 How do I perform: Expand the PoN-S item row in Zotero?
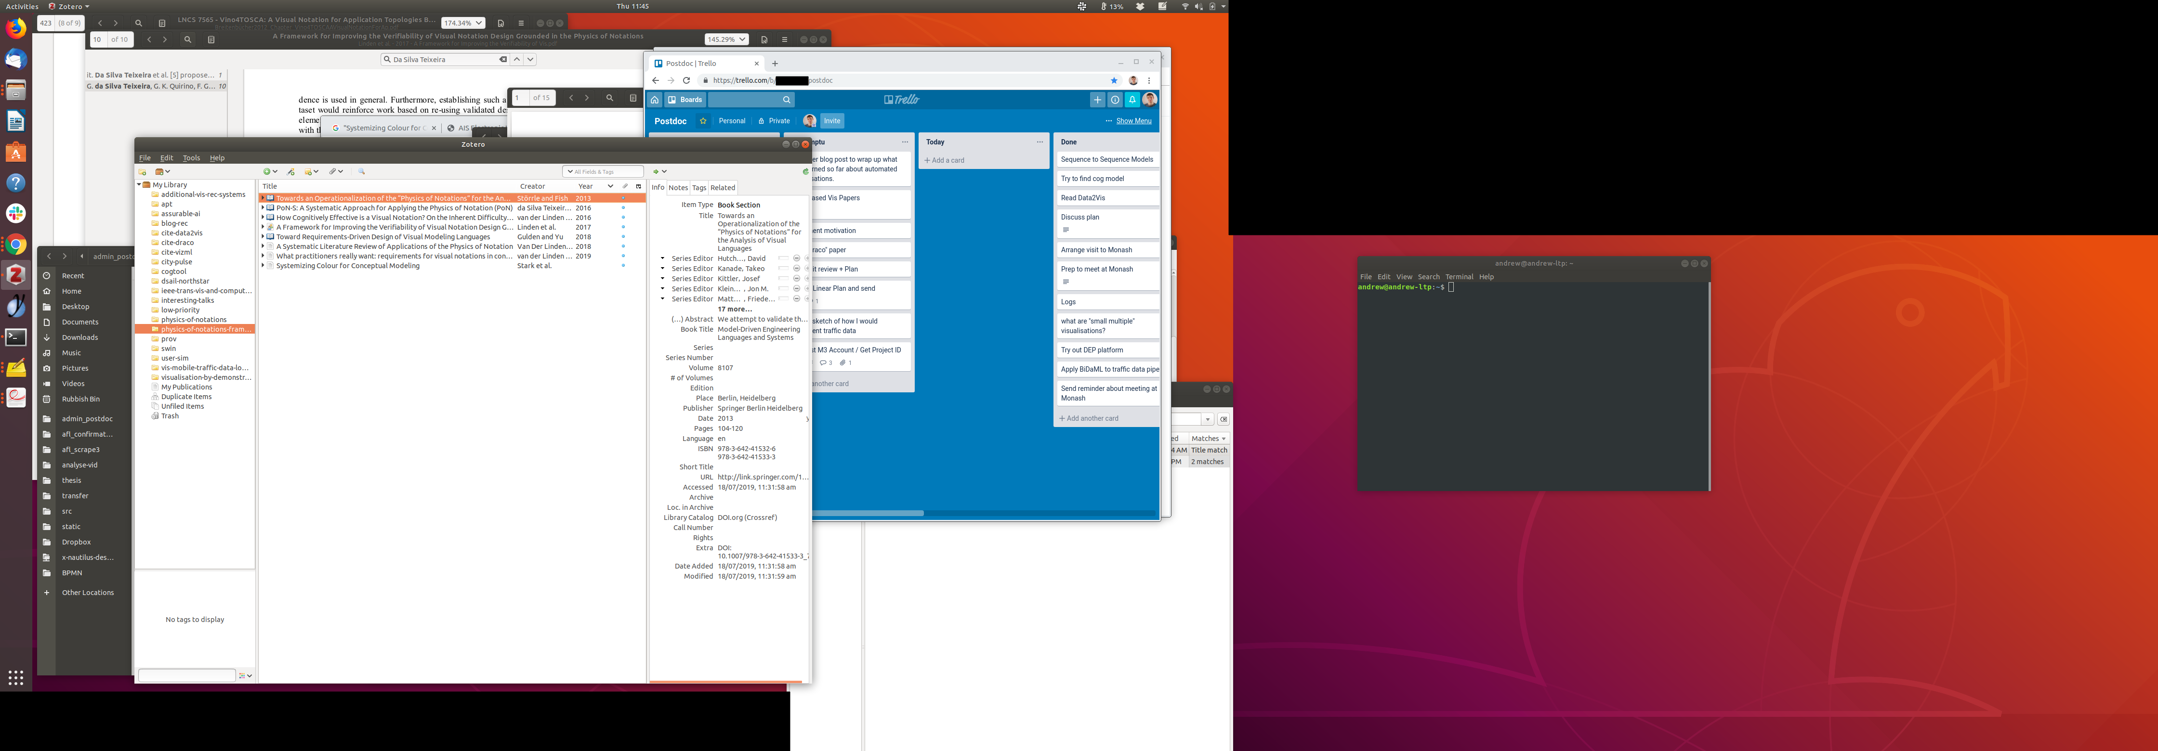tap(263, 207)
